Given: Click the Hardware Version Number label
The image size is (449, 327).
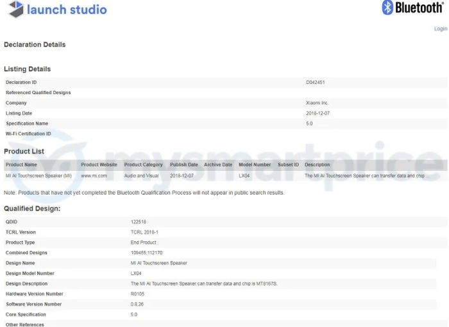Looking at the screenshot, I should [x=35, y=294].
